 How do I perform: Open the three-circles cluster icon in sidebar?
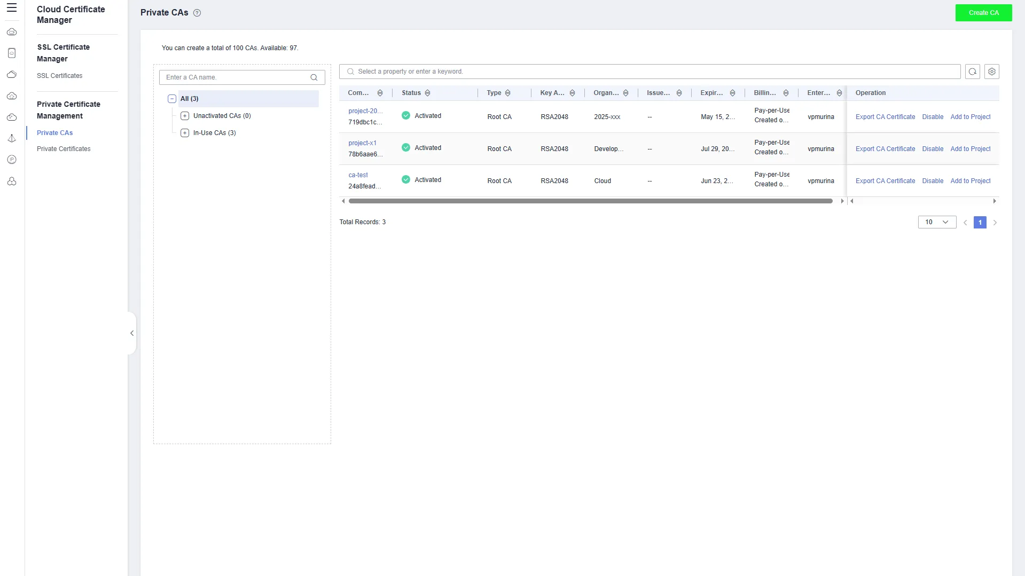(12, 182)
